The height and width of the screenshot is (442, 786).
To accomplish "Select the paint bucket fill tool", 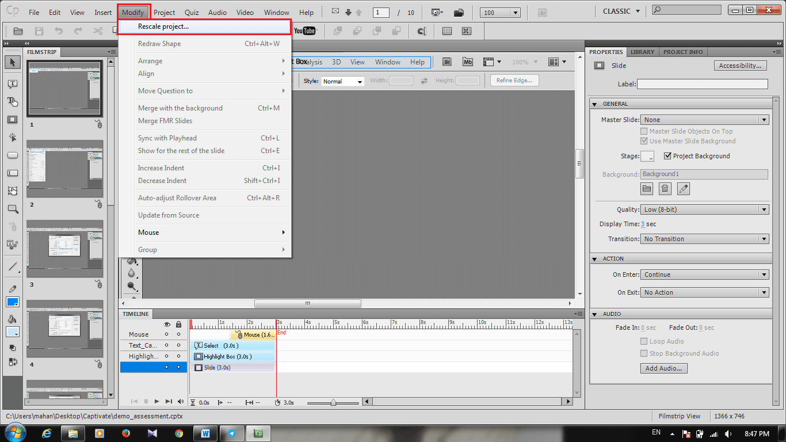I will point(13,319).
